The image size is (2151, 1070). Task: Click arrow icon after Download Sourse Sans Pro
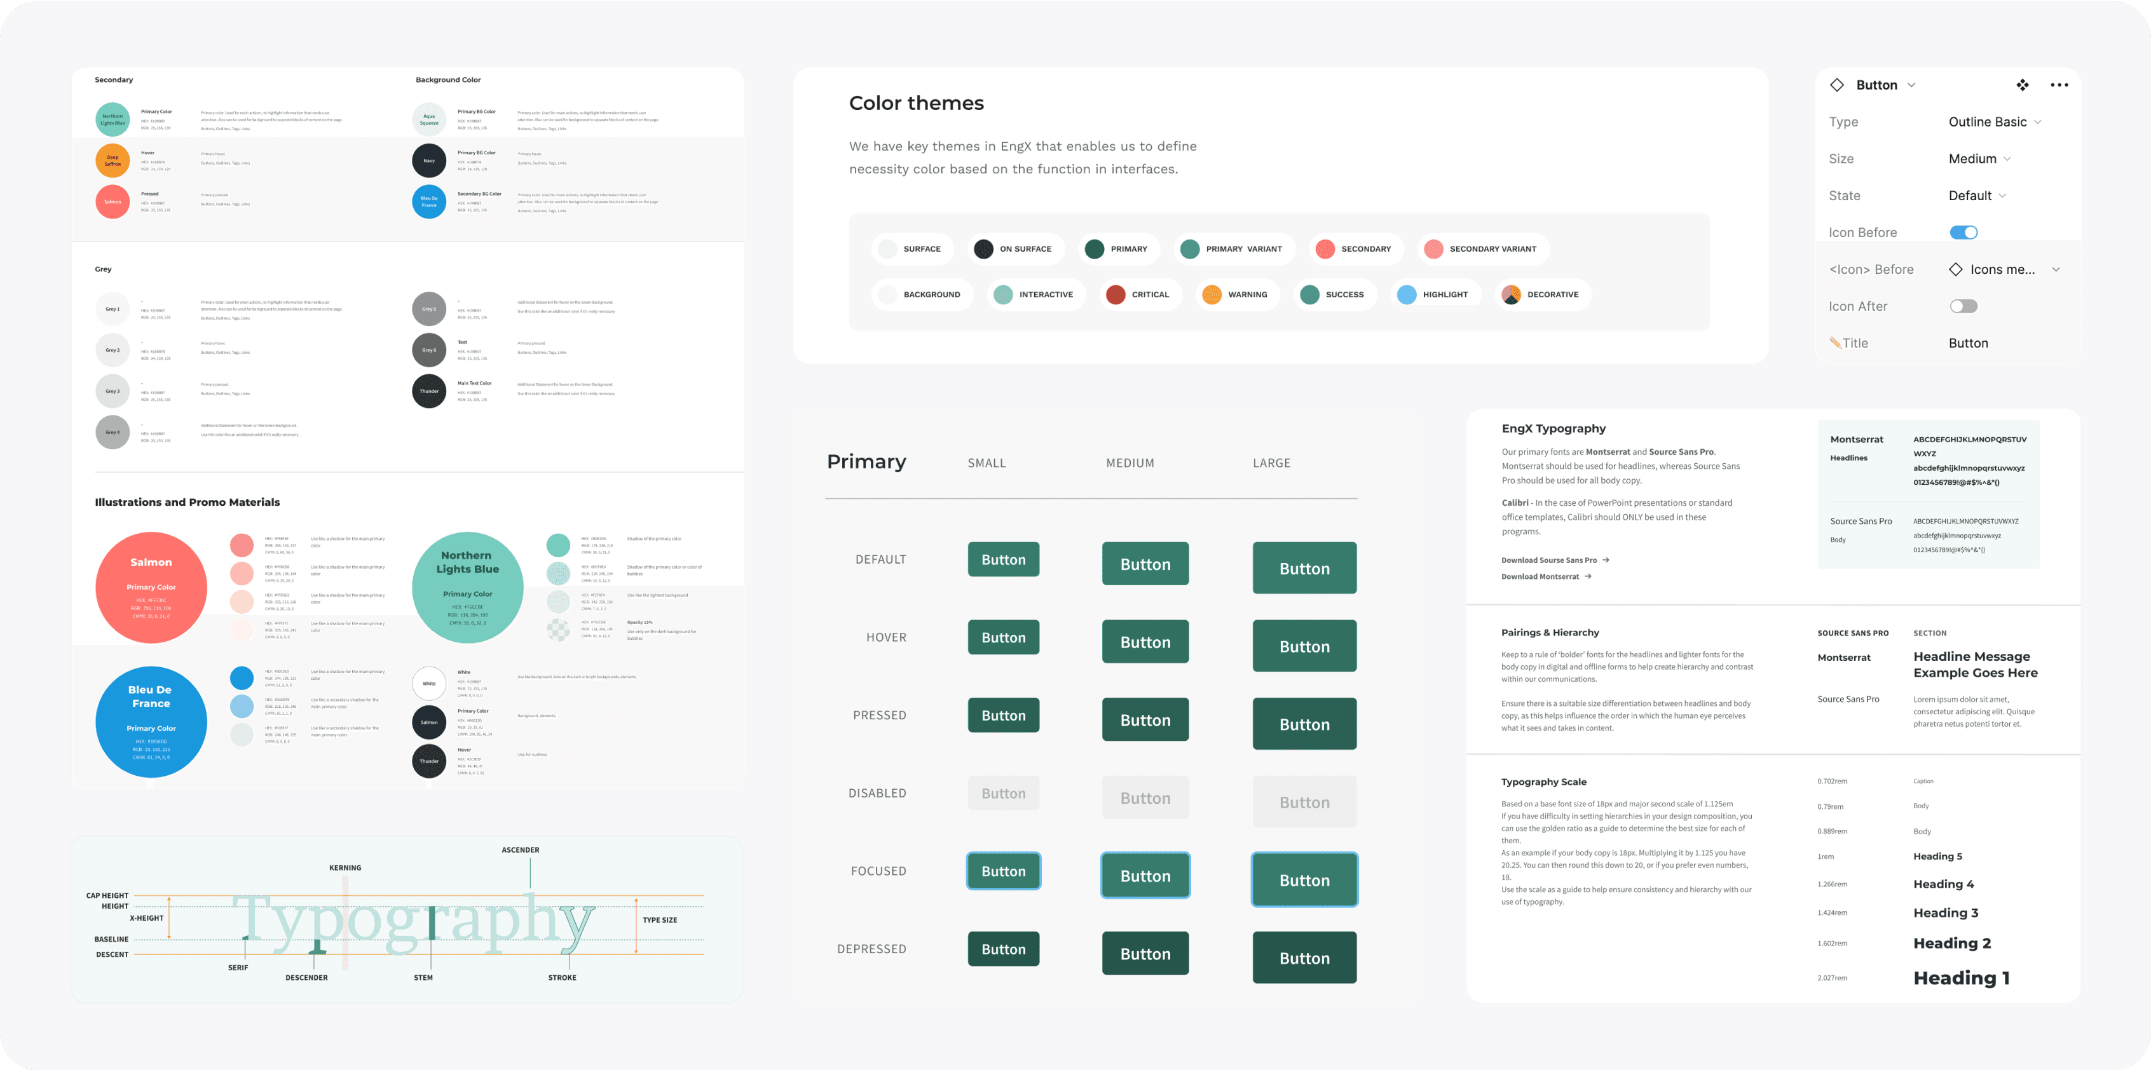tap(1606, 560)
